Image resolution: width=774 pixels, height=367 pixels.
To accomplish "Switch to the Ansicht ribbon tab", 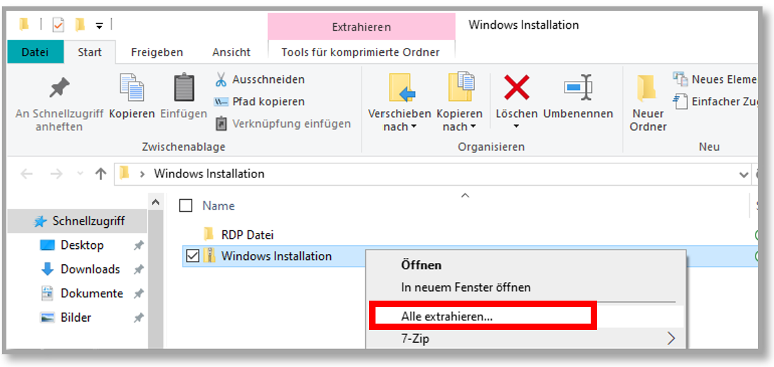I will point(231,52).
